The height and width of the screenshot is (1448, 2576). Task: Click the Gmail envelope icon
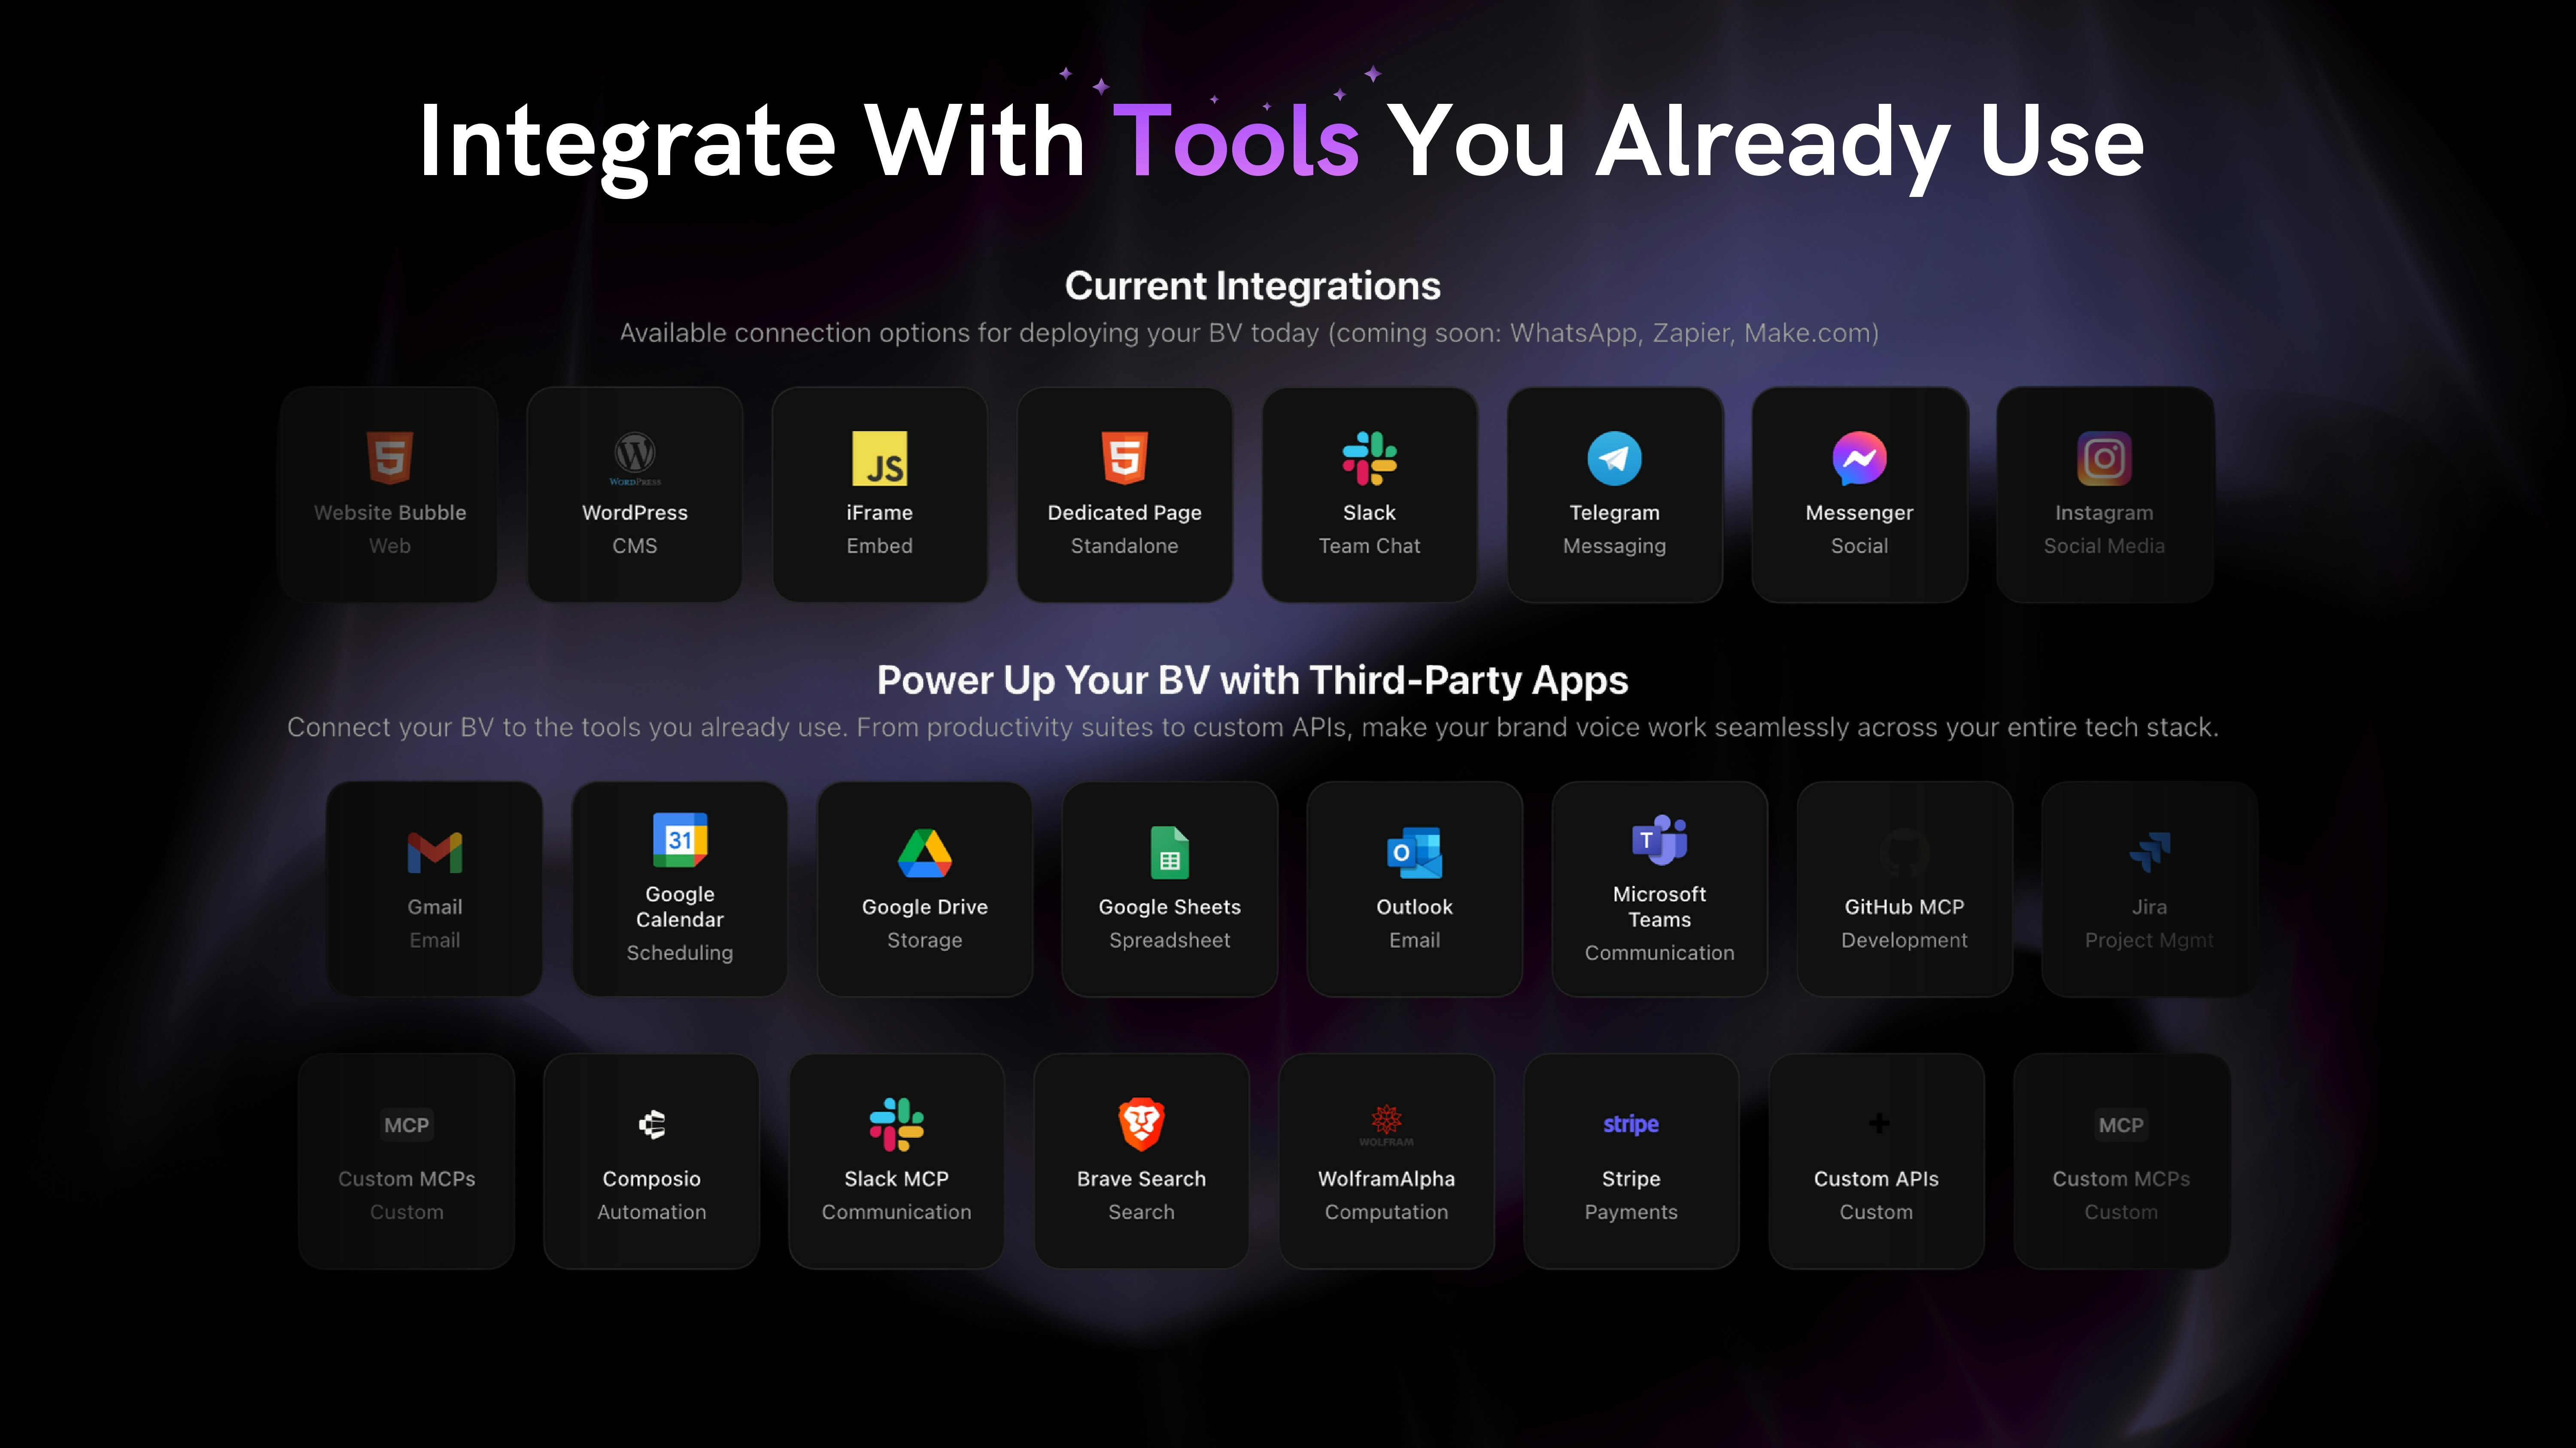pos(435,852)
